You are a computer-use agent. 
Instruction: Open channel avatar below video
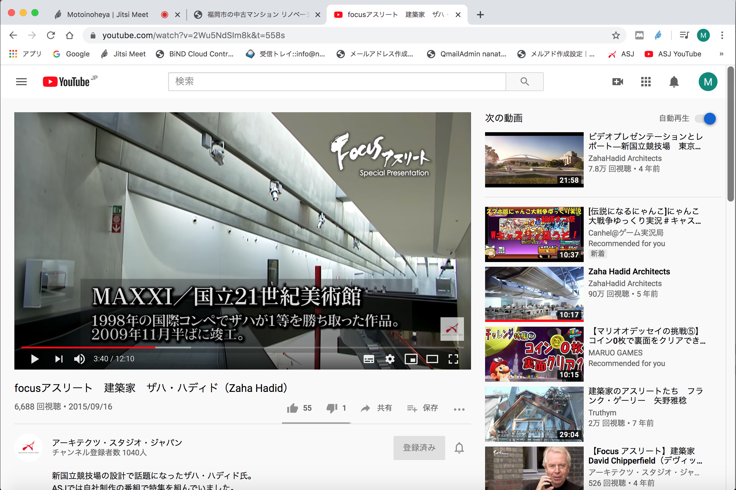tap(28, 447)
